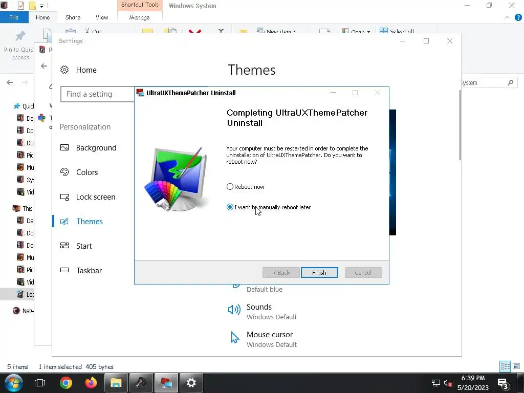This screenshot has width=524, height=393.
Task: Click the Windows Default text under Sounds
Action: (x=271, y=317)
